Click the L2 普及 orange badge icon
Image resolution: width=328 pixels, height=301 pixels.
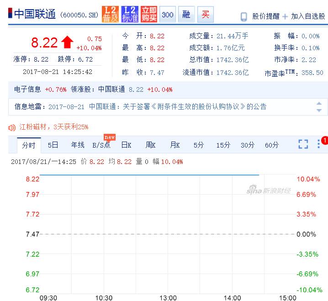point(110,14)
